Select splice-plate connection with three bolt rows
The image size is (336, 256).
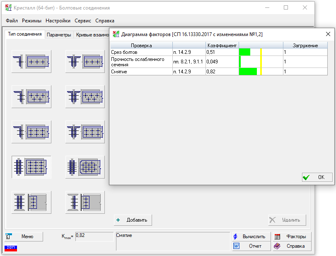click(x=31, y=167)
